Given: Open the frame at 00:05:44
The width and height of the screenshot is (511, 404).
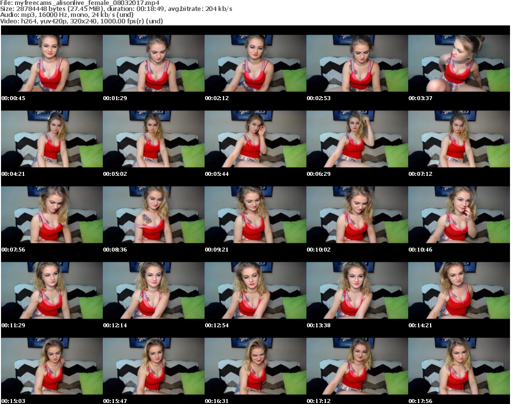Looking at the screenshot, I should point(255,139).
